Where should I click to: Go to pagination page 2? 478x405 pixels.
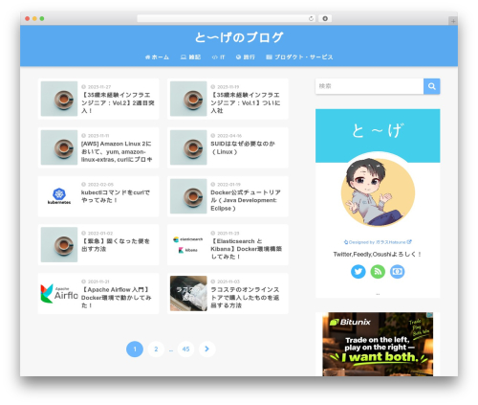click(156, 349)
